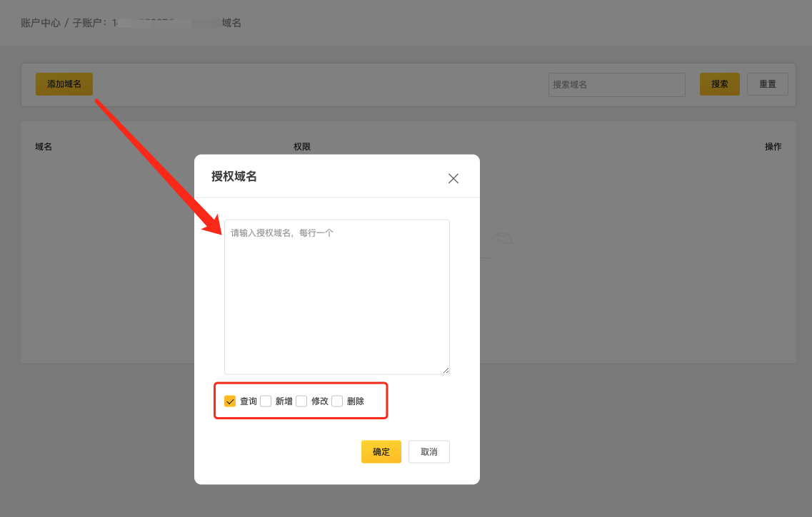Image resolution: width=812 pixels, height=517 pixels.
Task: Enable the 新增 permission checkbox
Action: coord(266,401)
